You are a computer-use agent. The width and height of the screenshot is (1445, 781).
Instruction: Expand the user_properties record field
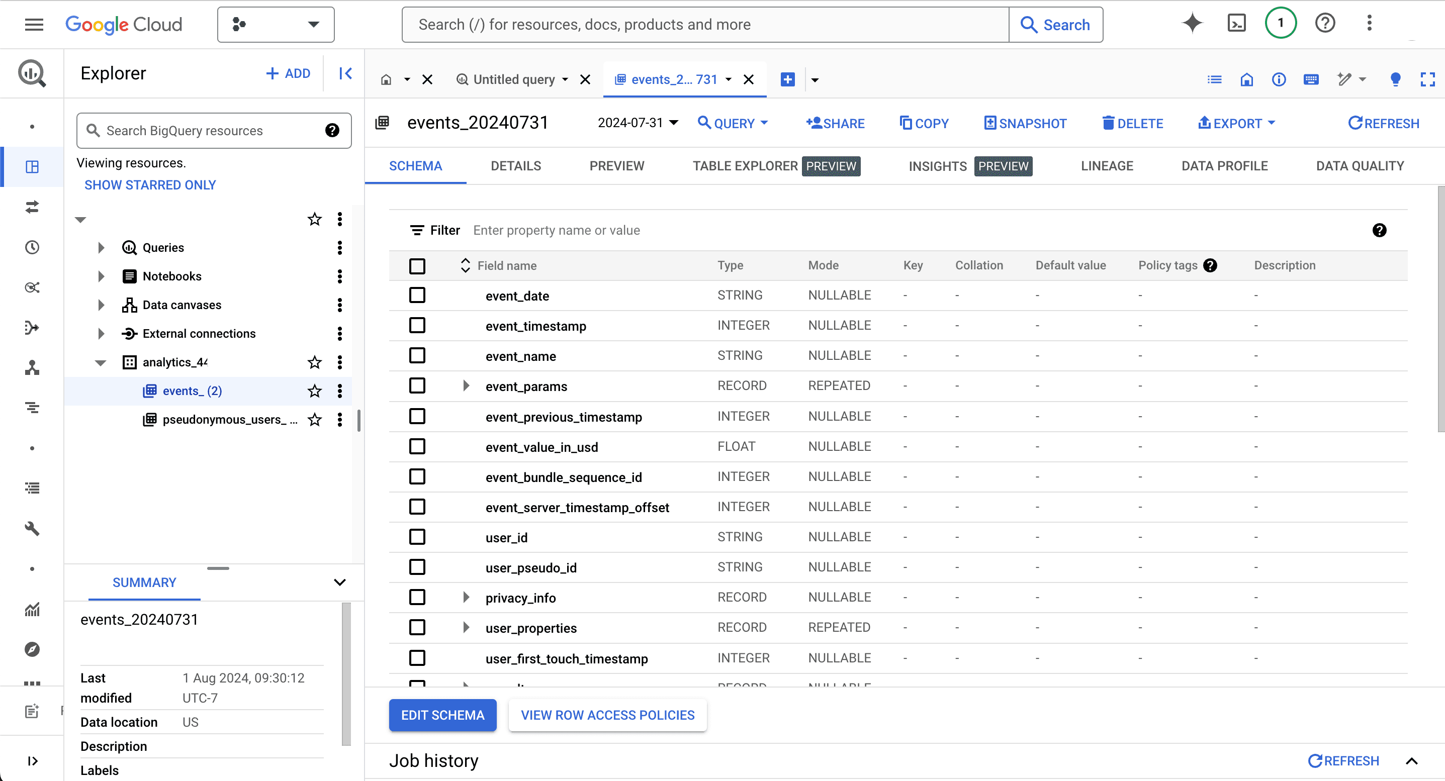coord(466,627)
